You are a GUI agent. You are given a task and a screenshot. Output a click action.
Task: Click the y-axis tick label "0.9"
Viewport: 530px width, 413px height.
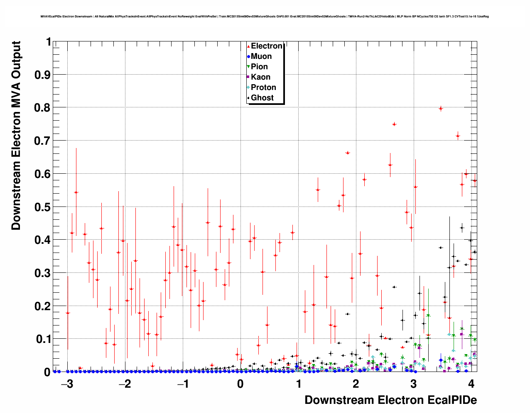[43, 75]
